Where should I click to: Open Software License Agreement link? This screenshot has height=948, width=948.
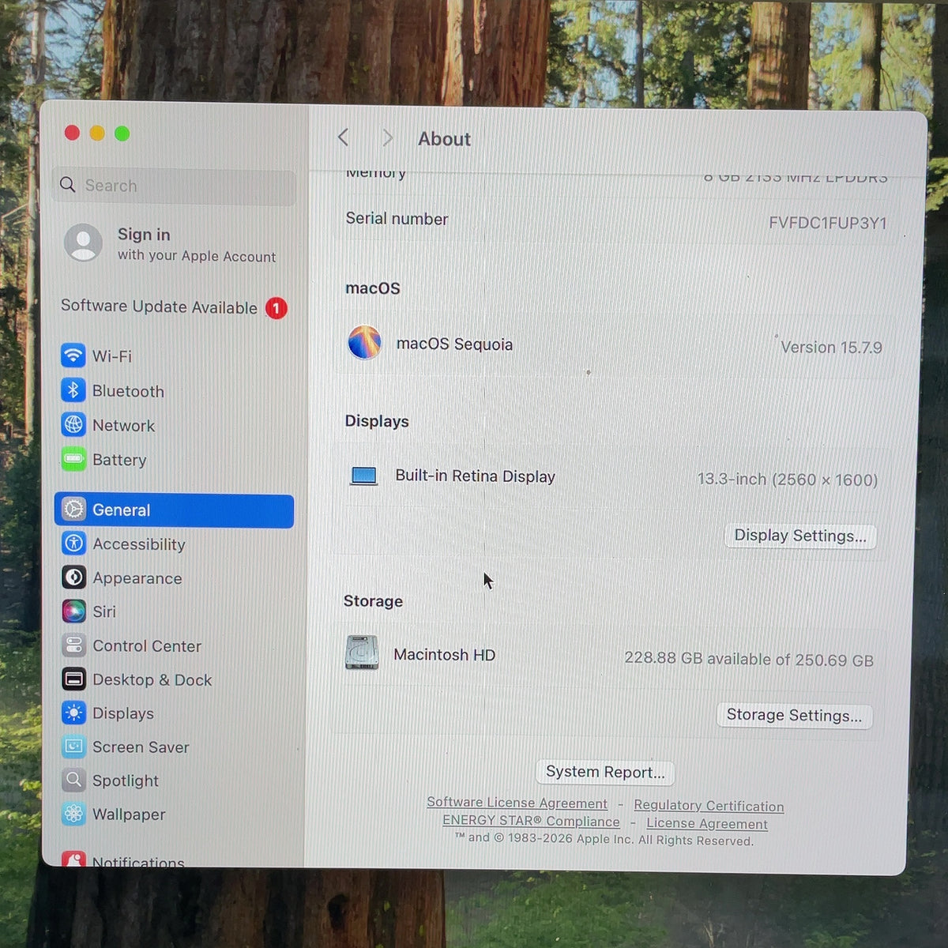point(517,803)
